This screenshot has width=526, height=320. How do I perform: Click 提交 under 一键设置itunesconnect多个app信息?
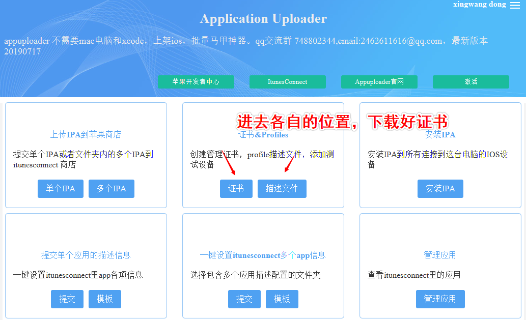(244, 299)
